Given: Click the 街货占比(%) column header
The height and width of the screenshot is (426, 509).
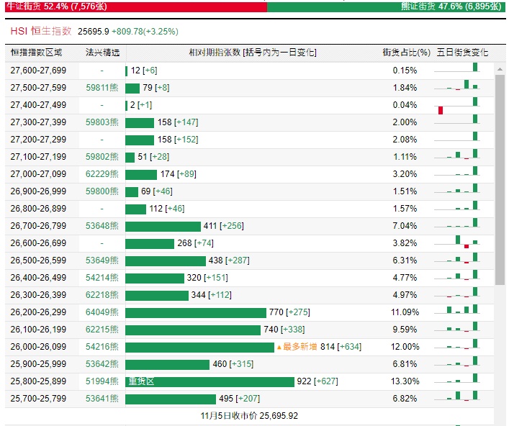Looking at the screenshot, I should [x=406, y=53].
